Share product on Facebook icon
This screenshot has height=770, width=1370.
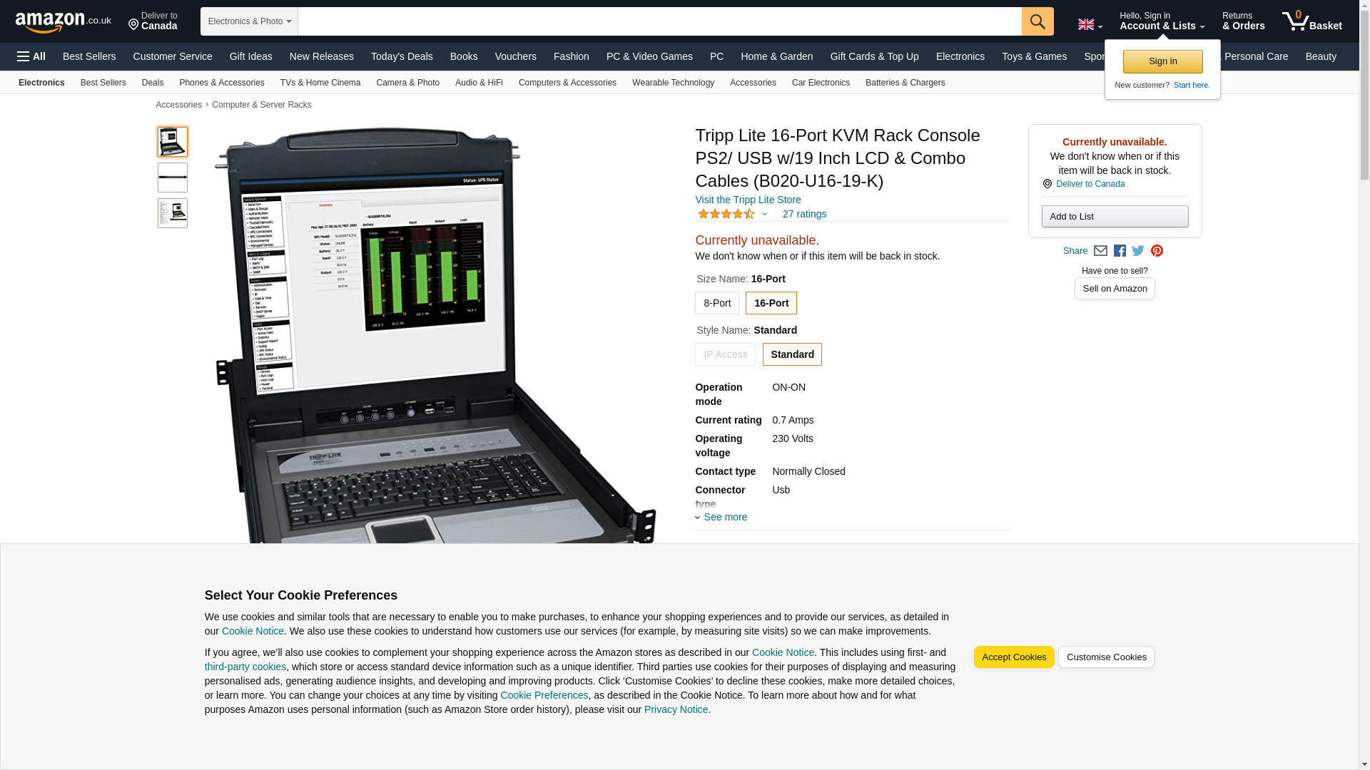[x=1120, y=251]
